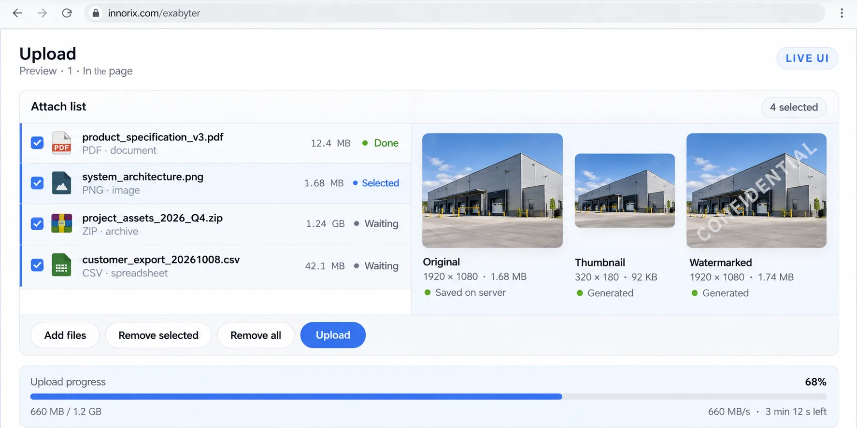Click the 1920 × 1080 · 1.74 MB details
The height and width of the screenshot is (428, 857).
[x=742, y=277]
